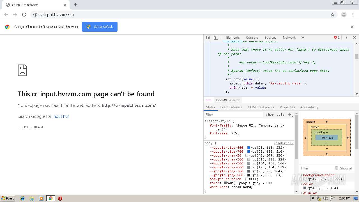359x202 pixels.
Task: Go forward with the browser forward arrow
Action: coord(15,15)
